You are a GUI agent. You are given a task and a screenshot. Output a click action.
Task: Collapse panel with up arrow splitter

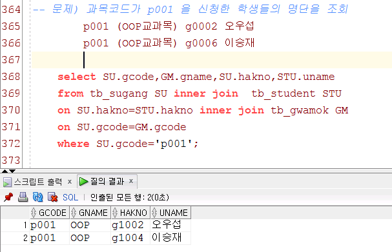click(5, 171)
